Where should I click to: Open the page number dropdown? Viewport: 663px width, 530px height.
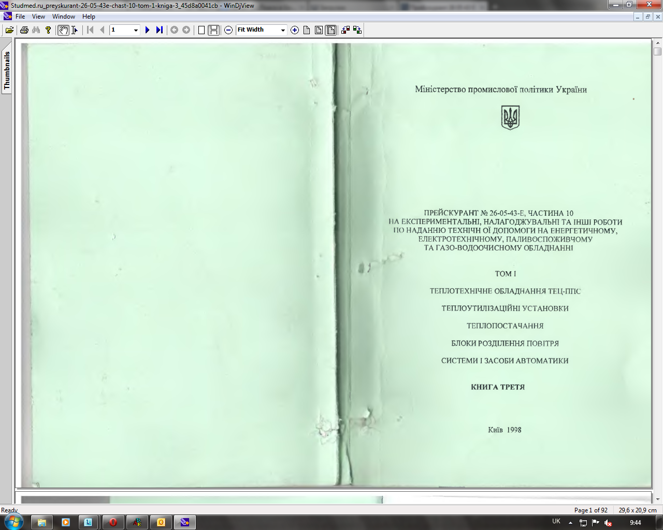point(136,30)
